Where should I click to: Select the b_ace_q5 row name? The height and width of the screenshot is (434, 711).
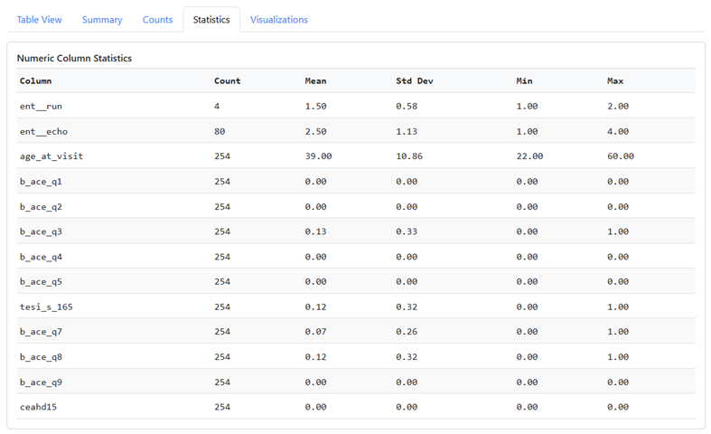(41, 281)
